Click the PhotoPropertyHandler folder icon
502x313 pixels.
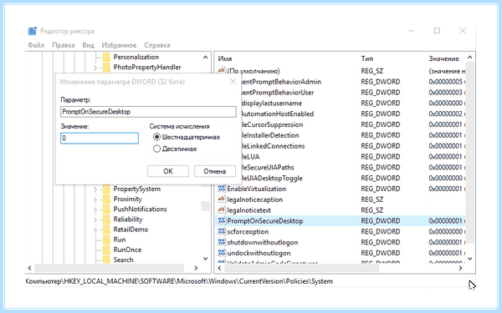[x=106, y=67]
